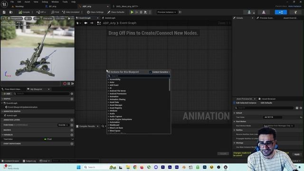Add event dispatcher via plus icon
This screenshot has height=171, width=304.
tap(72, 143)
